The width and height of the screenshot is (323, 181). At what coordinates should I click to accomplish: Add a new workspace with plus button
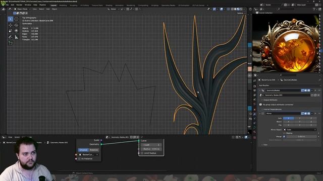point(207,6)
